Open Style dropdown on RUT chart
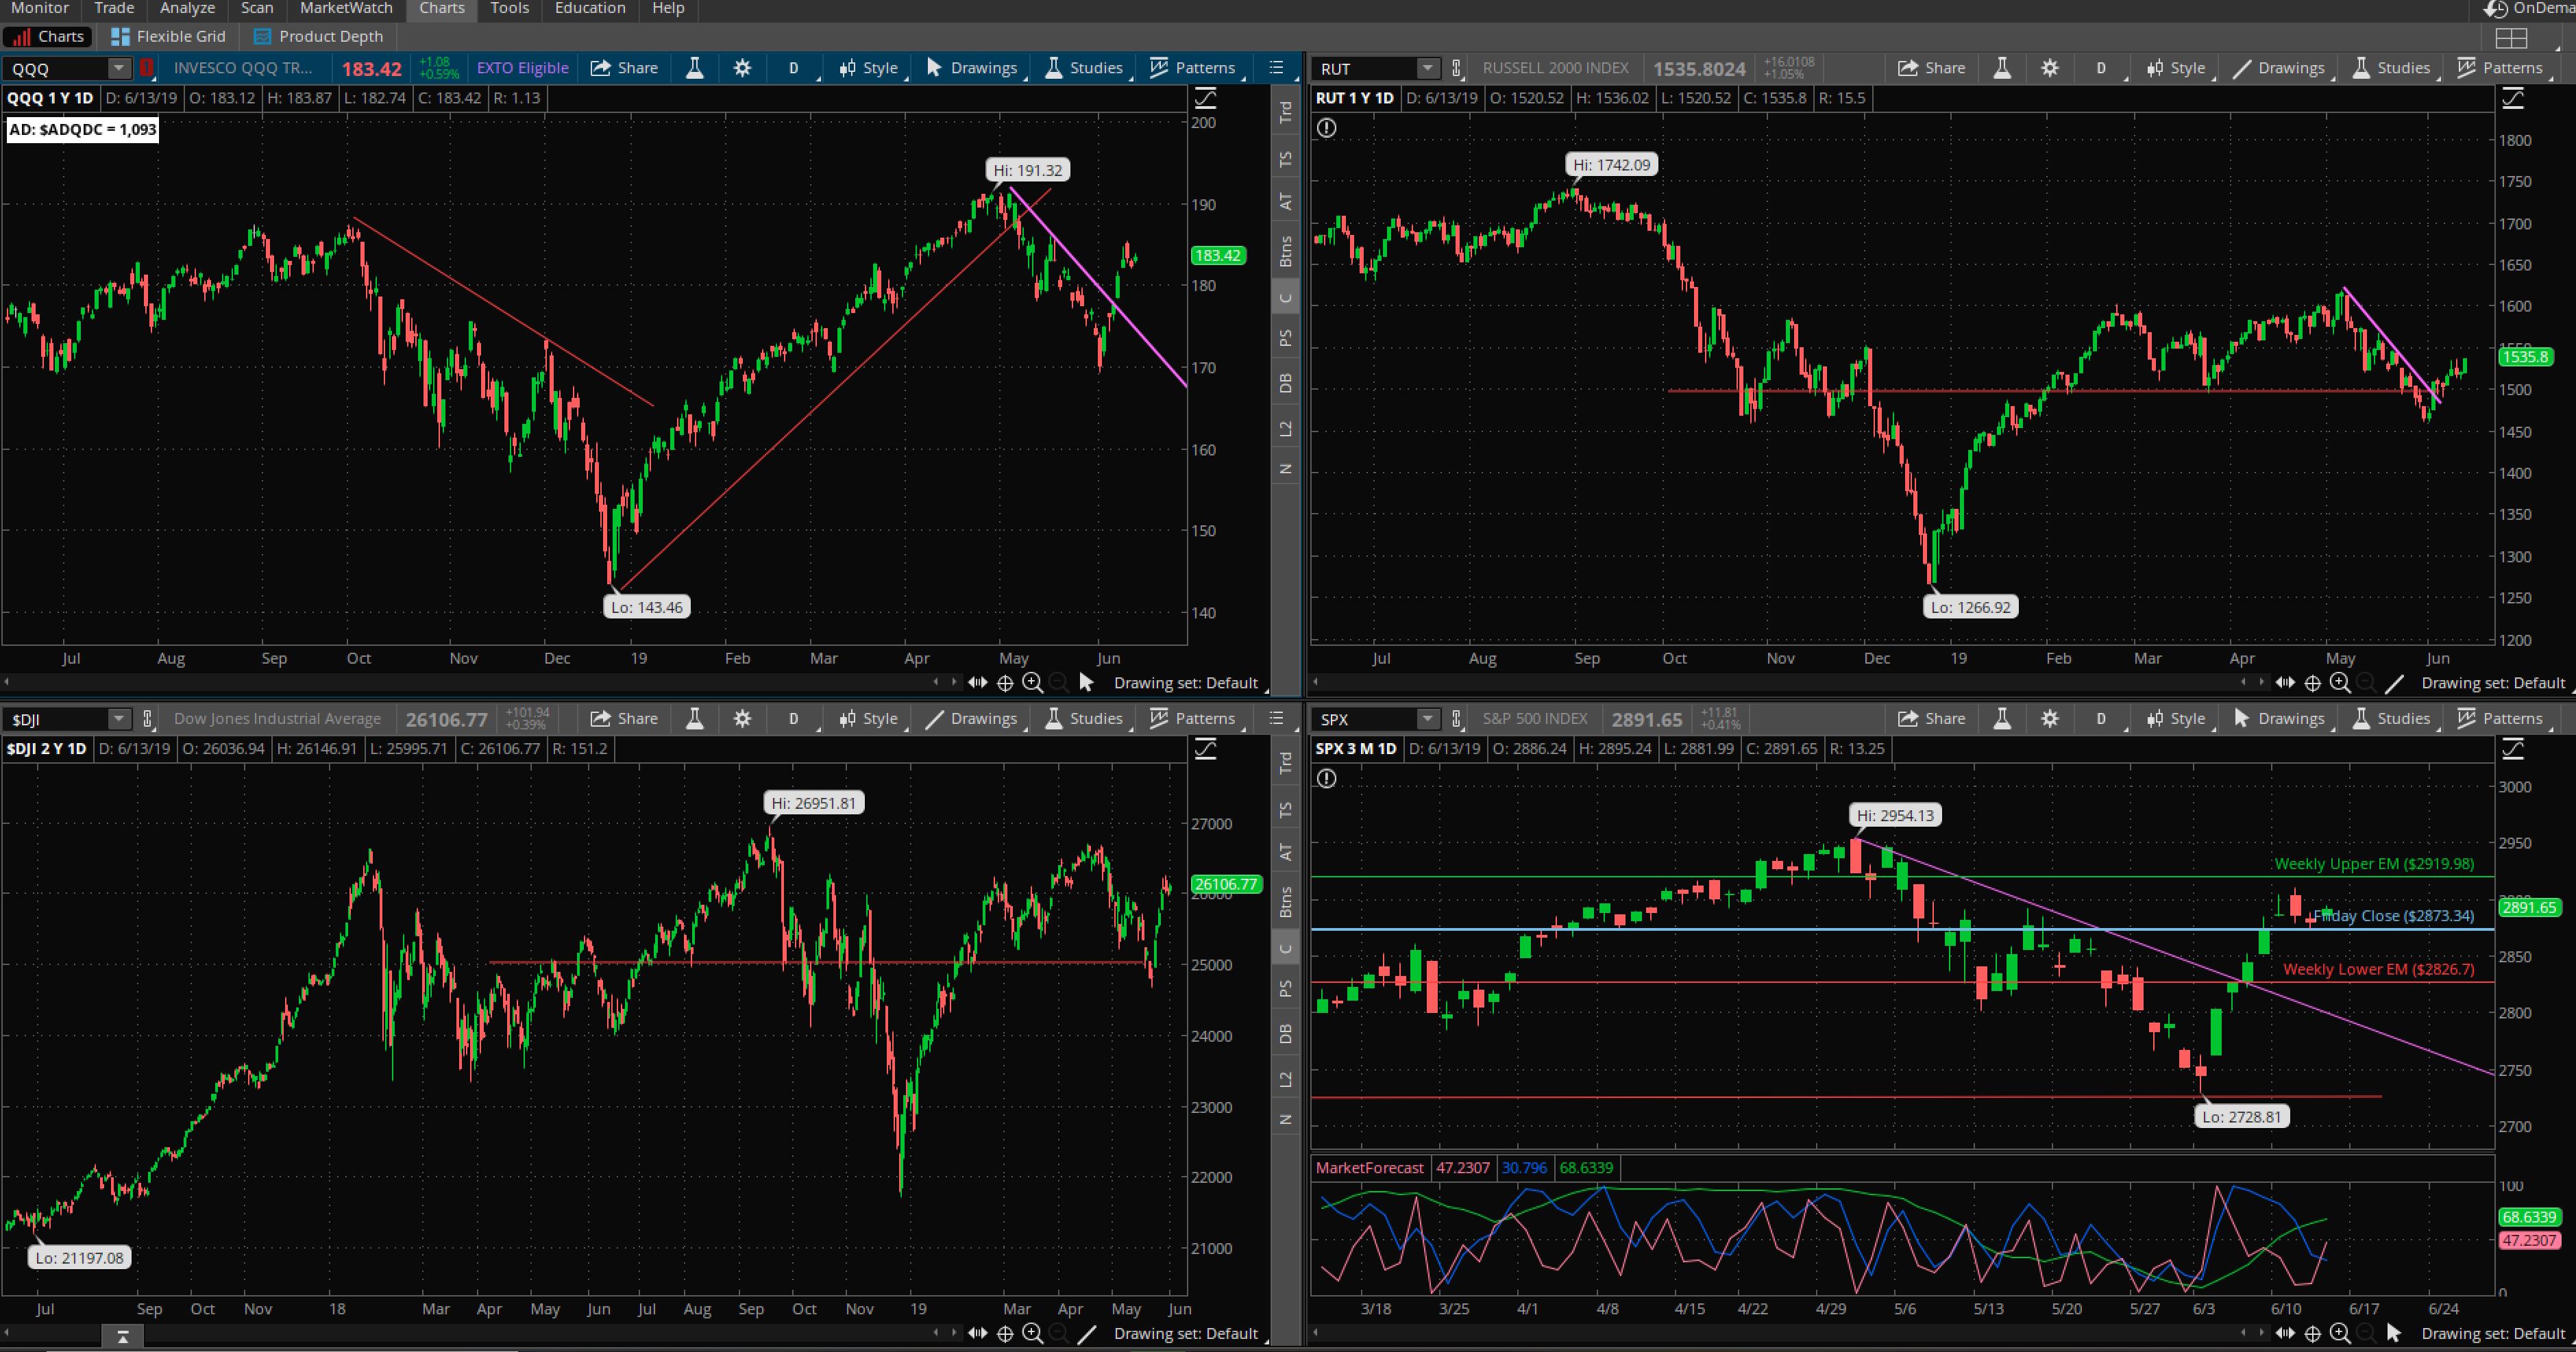This screenshot has width=2576, height=1352. (2176, 68)
